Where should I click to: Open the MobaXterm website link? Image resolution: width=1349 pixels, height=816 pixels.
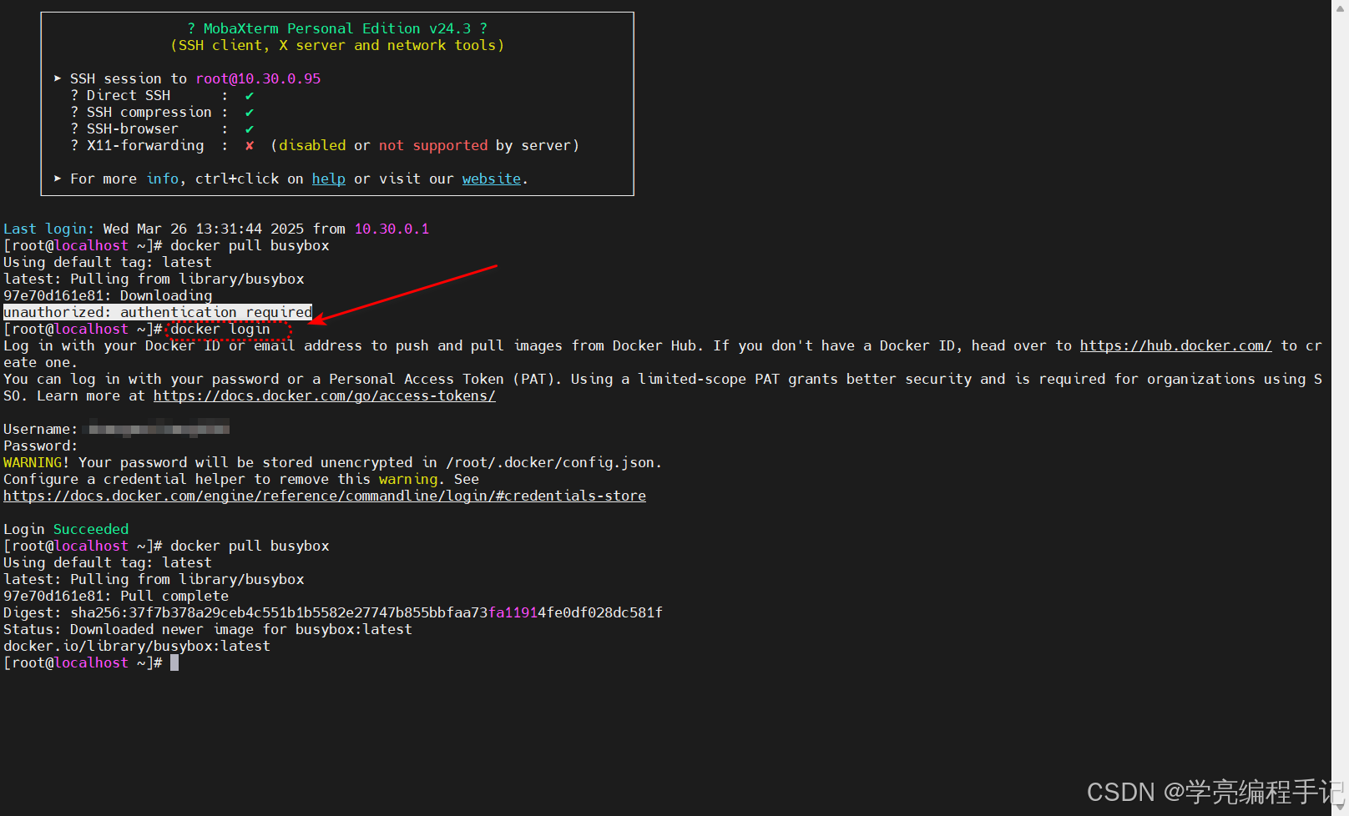[x=491, y=179]
